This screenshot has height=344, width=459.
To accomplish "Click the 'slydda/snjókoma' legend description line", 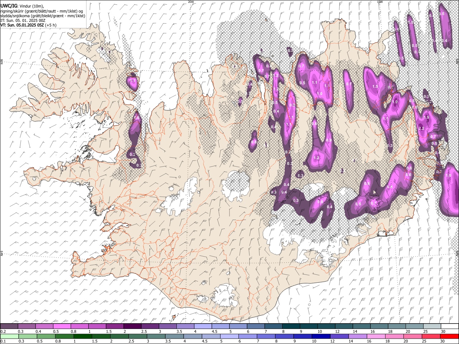I will pos(43,16).
